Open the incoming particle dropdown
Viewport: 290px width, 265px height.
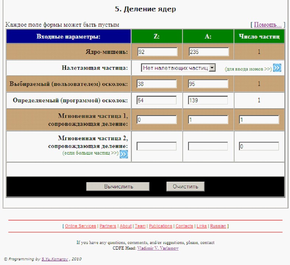pyautogui.click(x=178, y=68)
